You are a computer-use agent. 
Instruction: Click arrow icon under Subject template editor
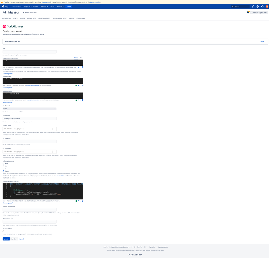[x=78, y=100]
